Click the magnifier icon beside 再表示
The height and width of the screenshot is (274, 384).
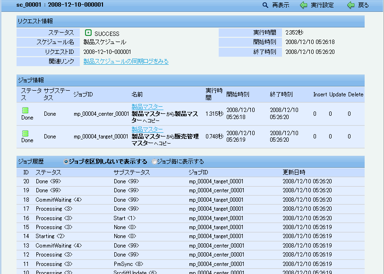point(265,5)
